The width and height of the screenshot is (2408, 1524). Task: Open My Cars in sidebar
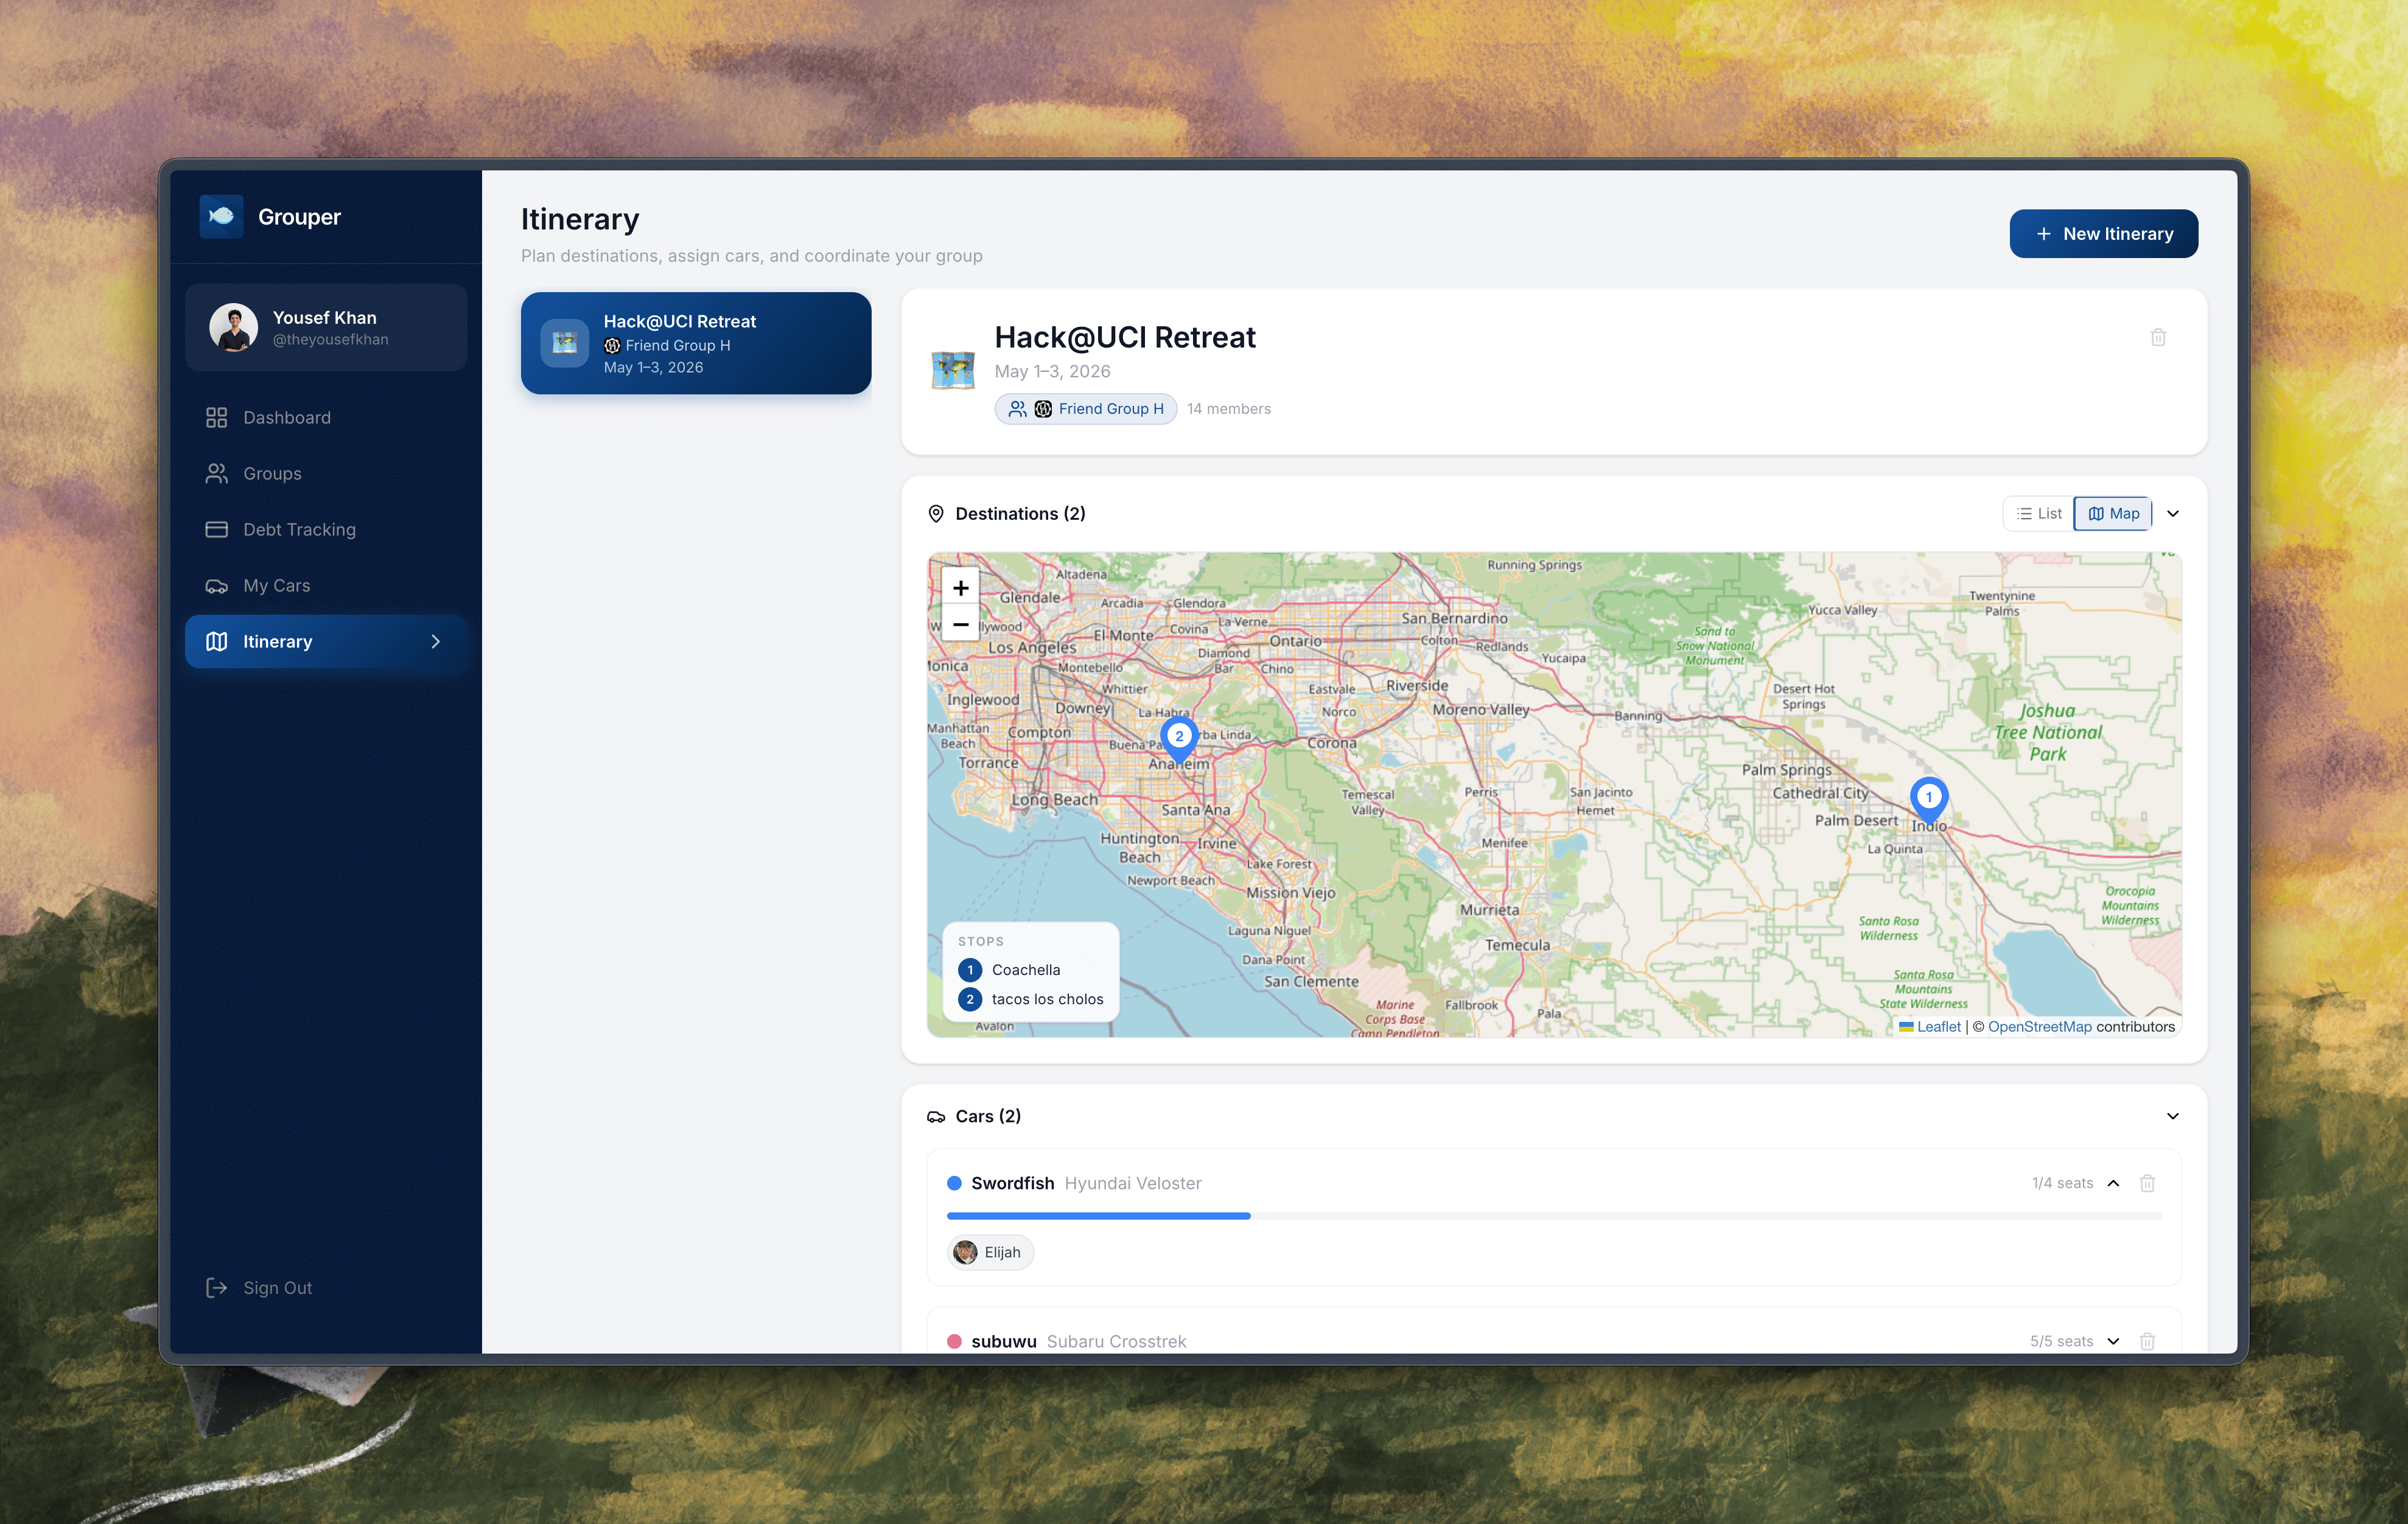click(x=276, y=585)
